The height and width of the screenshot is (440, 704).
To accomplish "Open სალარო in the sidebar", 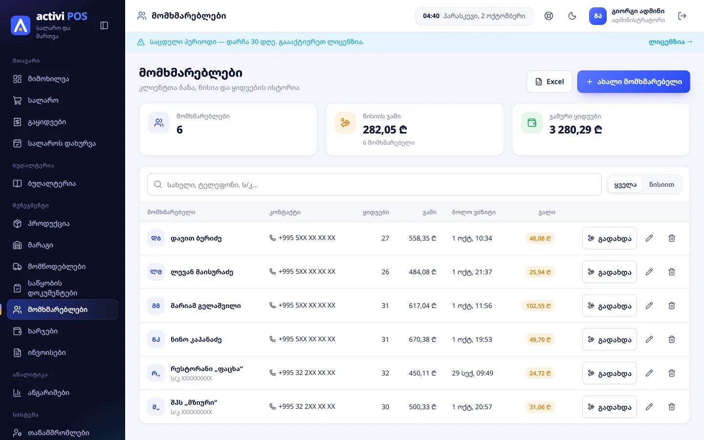I will point(63,101).
